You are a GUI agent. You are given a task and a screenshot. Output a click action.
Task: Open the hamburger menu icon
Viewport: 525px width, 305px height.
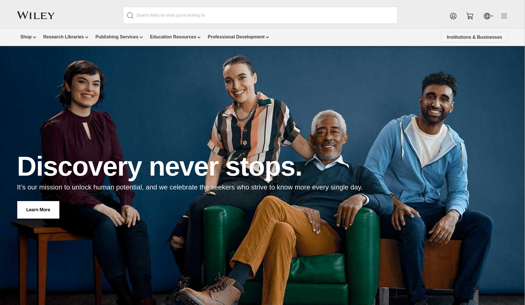(504, 16)
